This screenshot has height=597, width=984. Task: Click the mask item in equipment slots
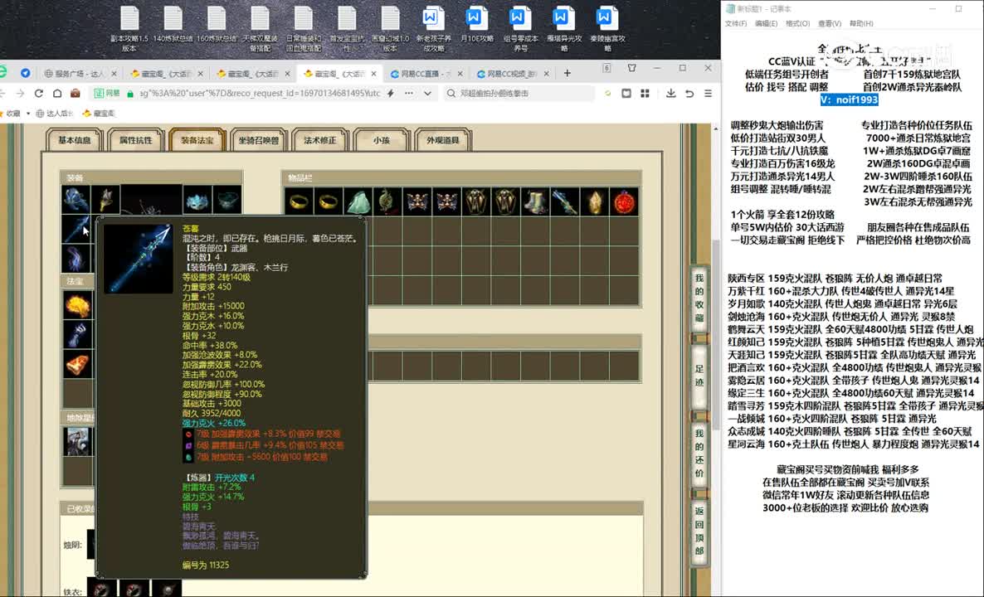click(197, 200)
